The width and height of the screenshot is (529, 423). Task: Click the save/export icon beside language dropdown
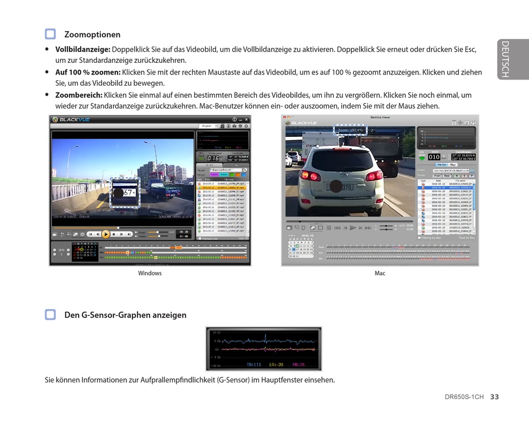pyautogui.click(x=222, y=126)
